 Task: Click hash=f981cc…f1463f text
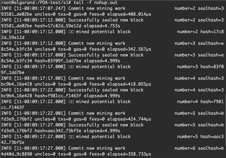coord(58,96)
